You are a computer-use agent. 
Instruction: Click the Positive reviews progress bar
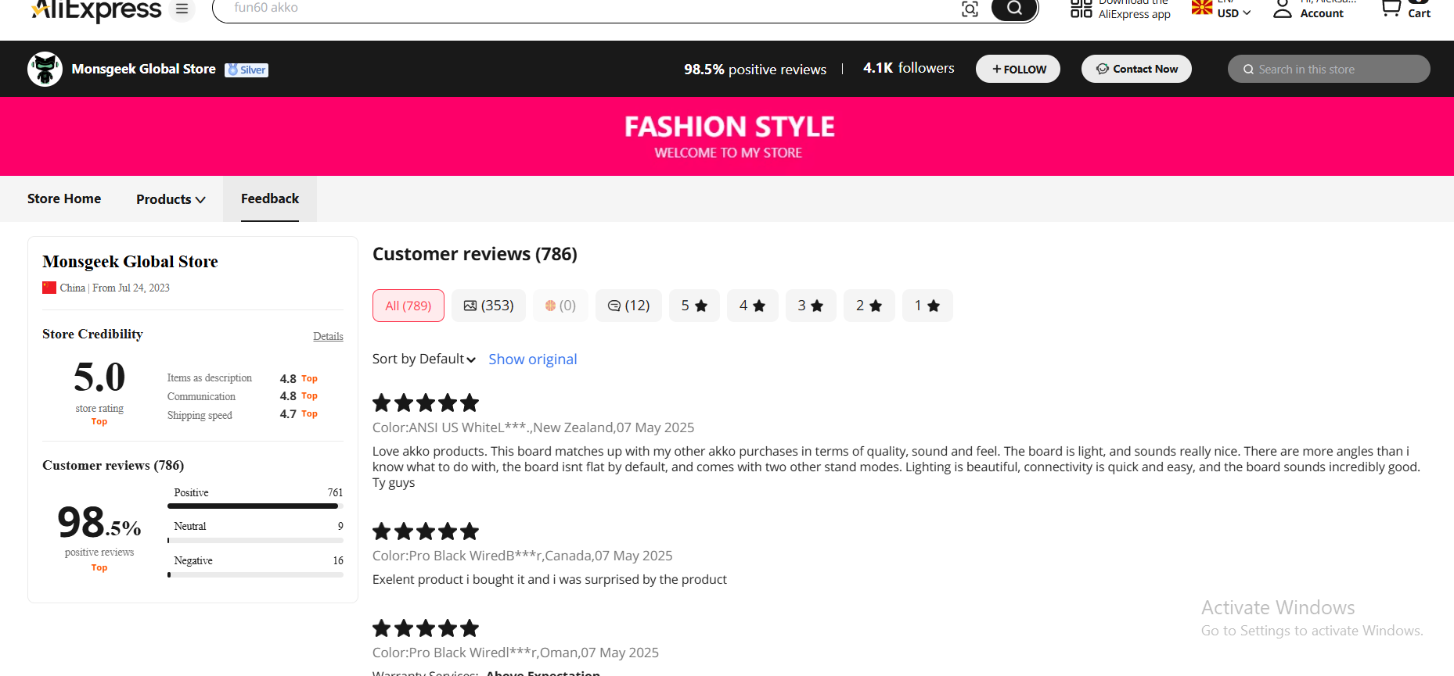(x=255, y=506)
